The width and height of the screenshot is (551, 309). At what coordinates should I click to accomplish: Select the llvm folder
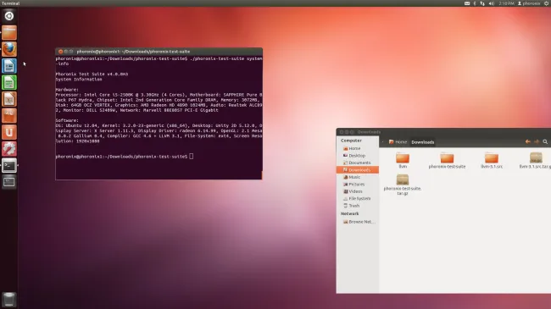click(403, 161)
